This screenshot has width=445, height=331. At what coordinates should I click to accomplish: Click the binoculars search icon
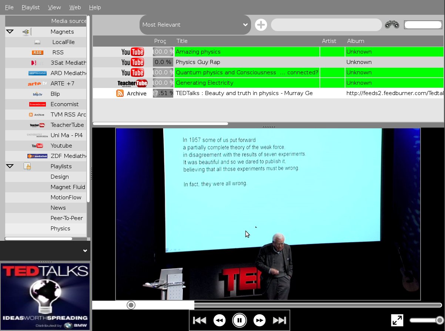click(x=392, y=25)
